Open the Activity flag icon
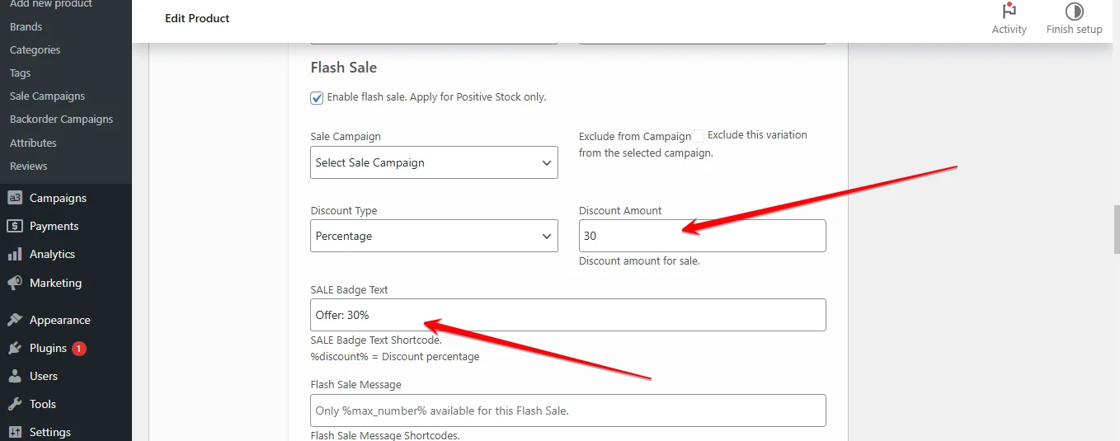 coord(1009,11)
